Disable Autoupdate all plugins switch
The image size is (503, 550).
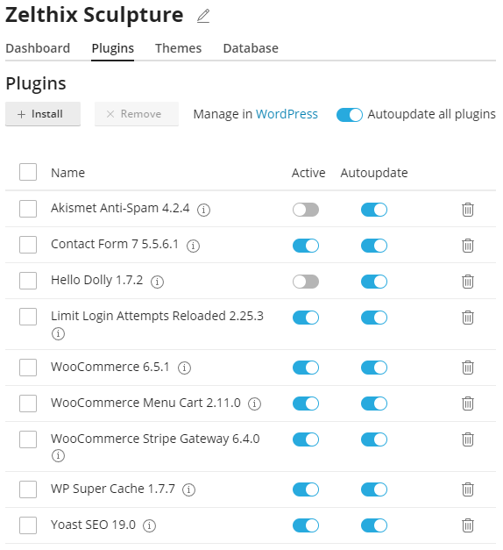(350, 115)
